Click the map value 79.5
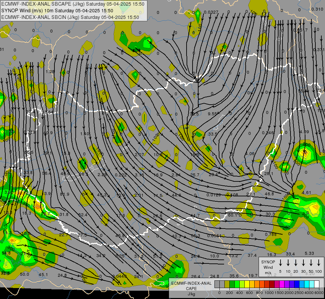 [x=194, y=114]
